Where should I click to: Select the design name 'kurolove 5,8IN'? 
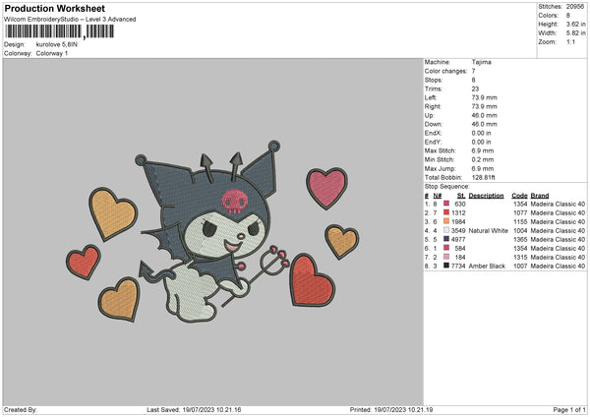tap(56, 44)
